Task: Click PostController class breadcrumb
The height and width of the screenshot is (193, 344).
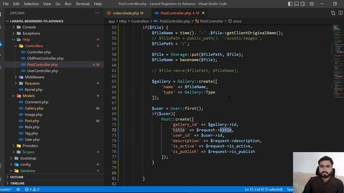Action: pos(211,21)
